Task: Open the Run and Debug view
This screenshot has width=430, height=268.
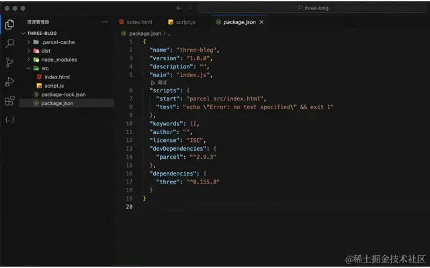Action: 9,82
